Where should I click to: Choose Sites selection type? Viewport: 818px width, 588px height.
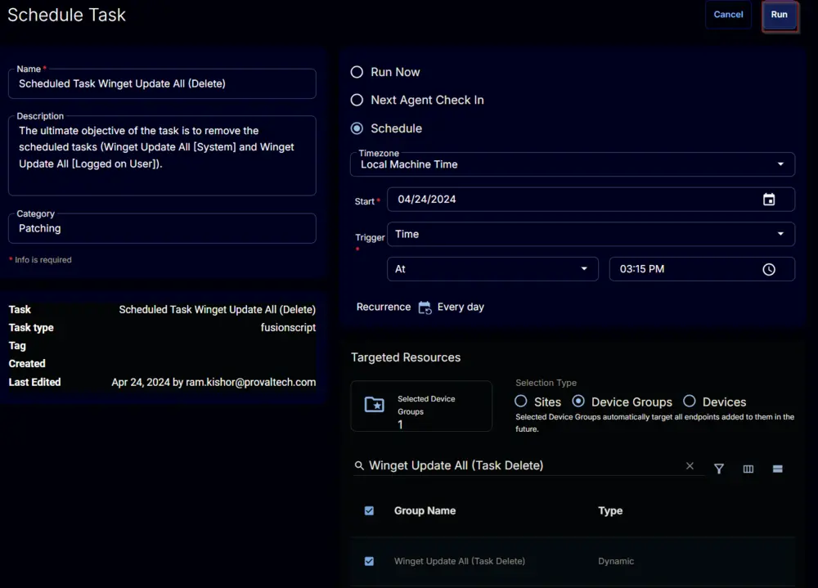[x=520, y=402]
